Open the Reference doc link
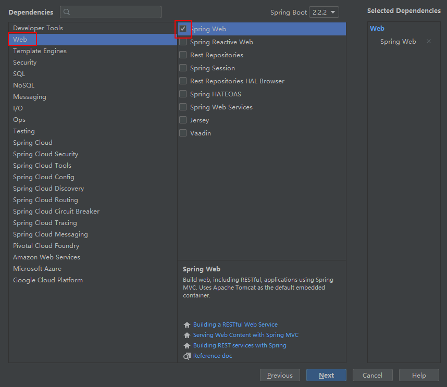This screenshot has width=447, height=387. [213, 356]
